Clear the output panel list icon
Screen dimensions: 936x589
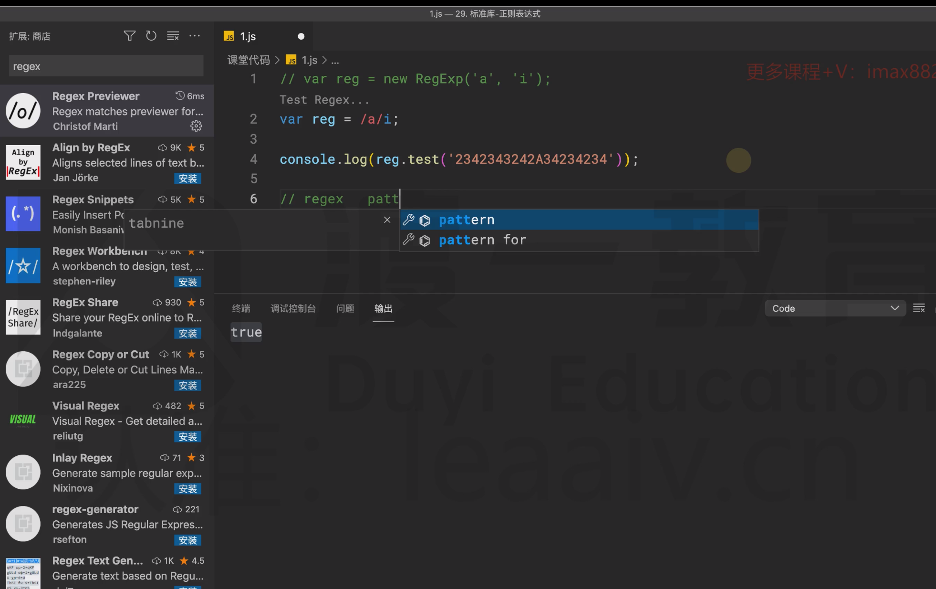tap(919, 308)
